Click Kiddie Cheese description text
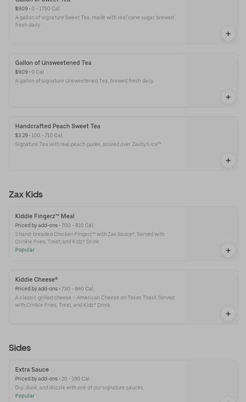The height and width of the screenshot is (402, 246). (x=94, y=301)
